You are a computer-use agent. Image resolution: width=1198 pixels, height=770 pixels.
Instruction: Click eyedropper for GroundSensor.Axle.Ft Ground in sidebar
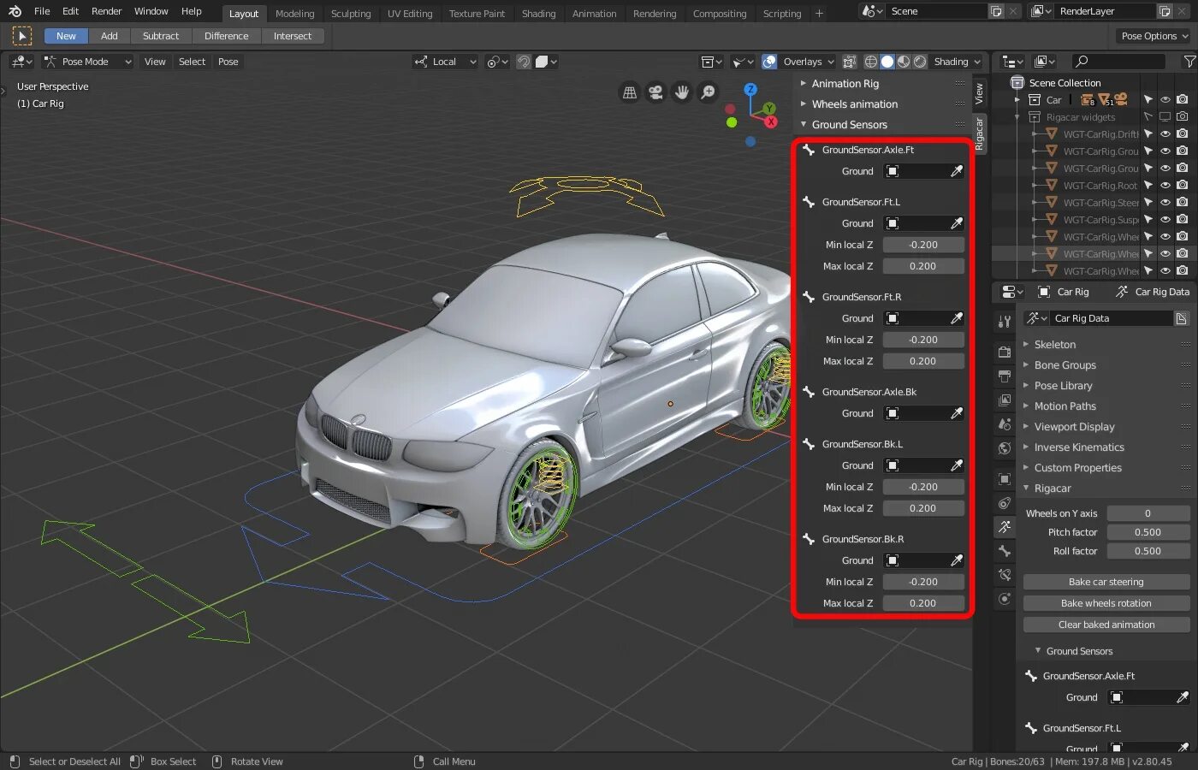pos(956,171)
